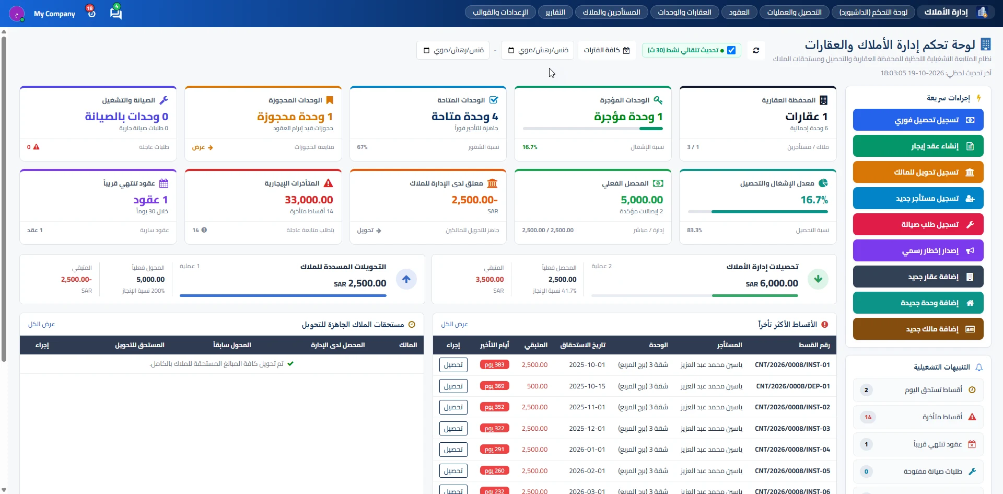Image resolution: width=1003 pixels, height=494 pixels.
Task: Click إنشاء عقد إيجار button
Action: 918,146
